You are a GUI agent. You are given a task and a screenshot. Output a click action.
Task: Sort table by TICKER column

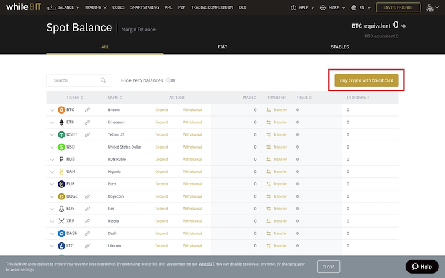(x=74, y=98)
